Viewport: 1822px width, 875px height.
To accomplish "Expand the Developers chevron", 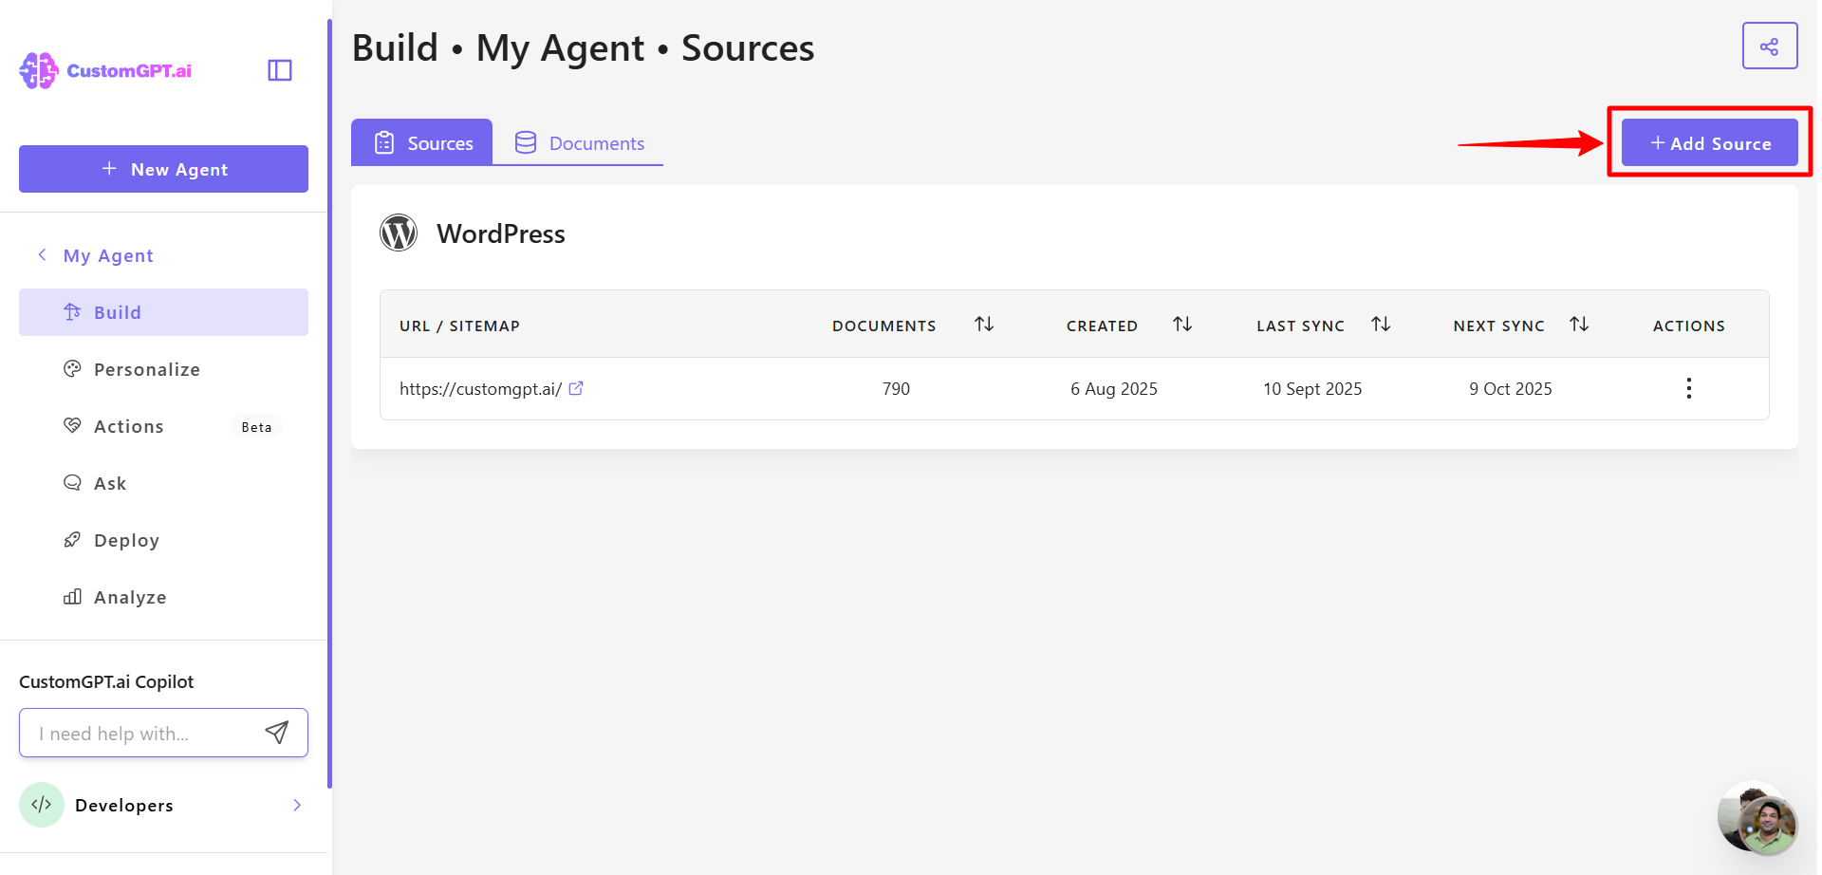I will pyautogui.click(x=297, y=805).
